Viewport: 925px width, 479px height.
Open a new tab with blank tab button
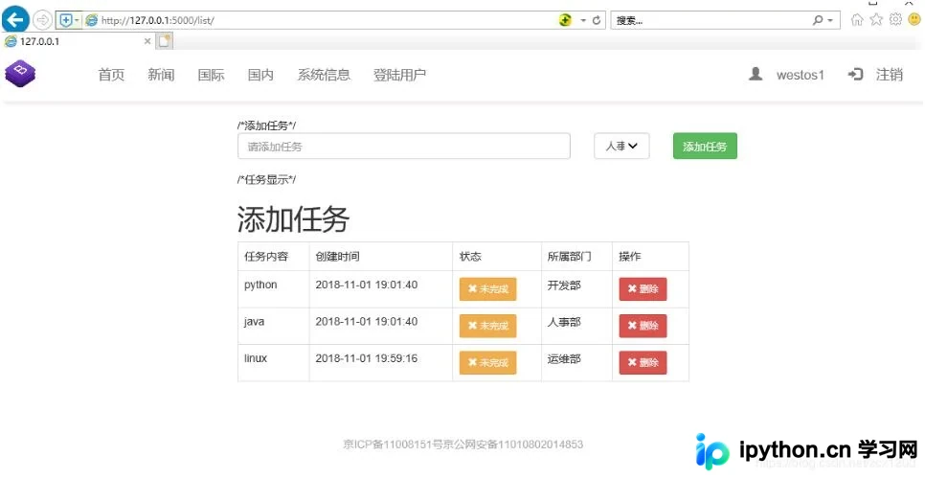(x=165, y=40)
